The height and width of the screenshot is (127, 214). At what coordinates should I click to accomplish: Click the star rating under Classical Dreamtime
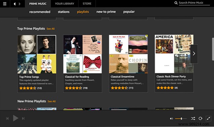(x=119, y=88)
